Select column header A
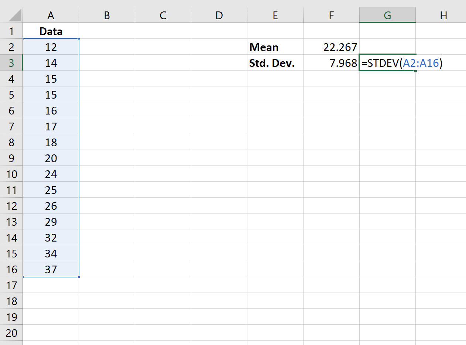 tap(51, 15)
